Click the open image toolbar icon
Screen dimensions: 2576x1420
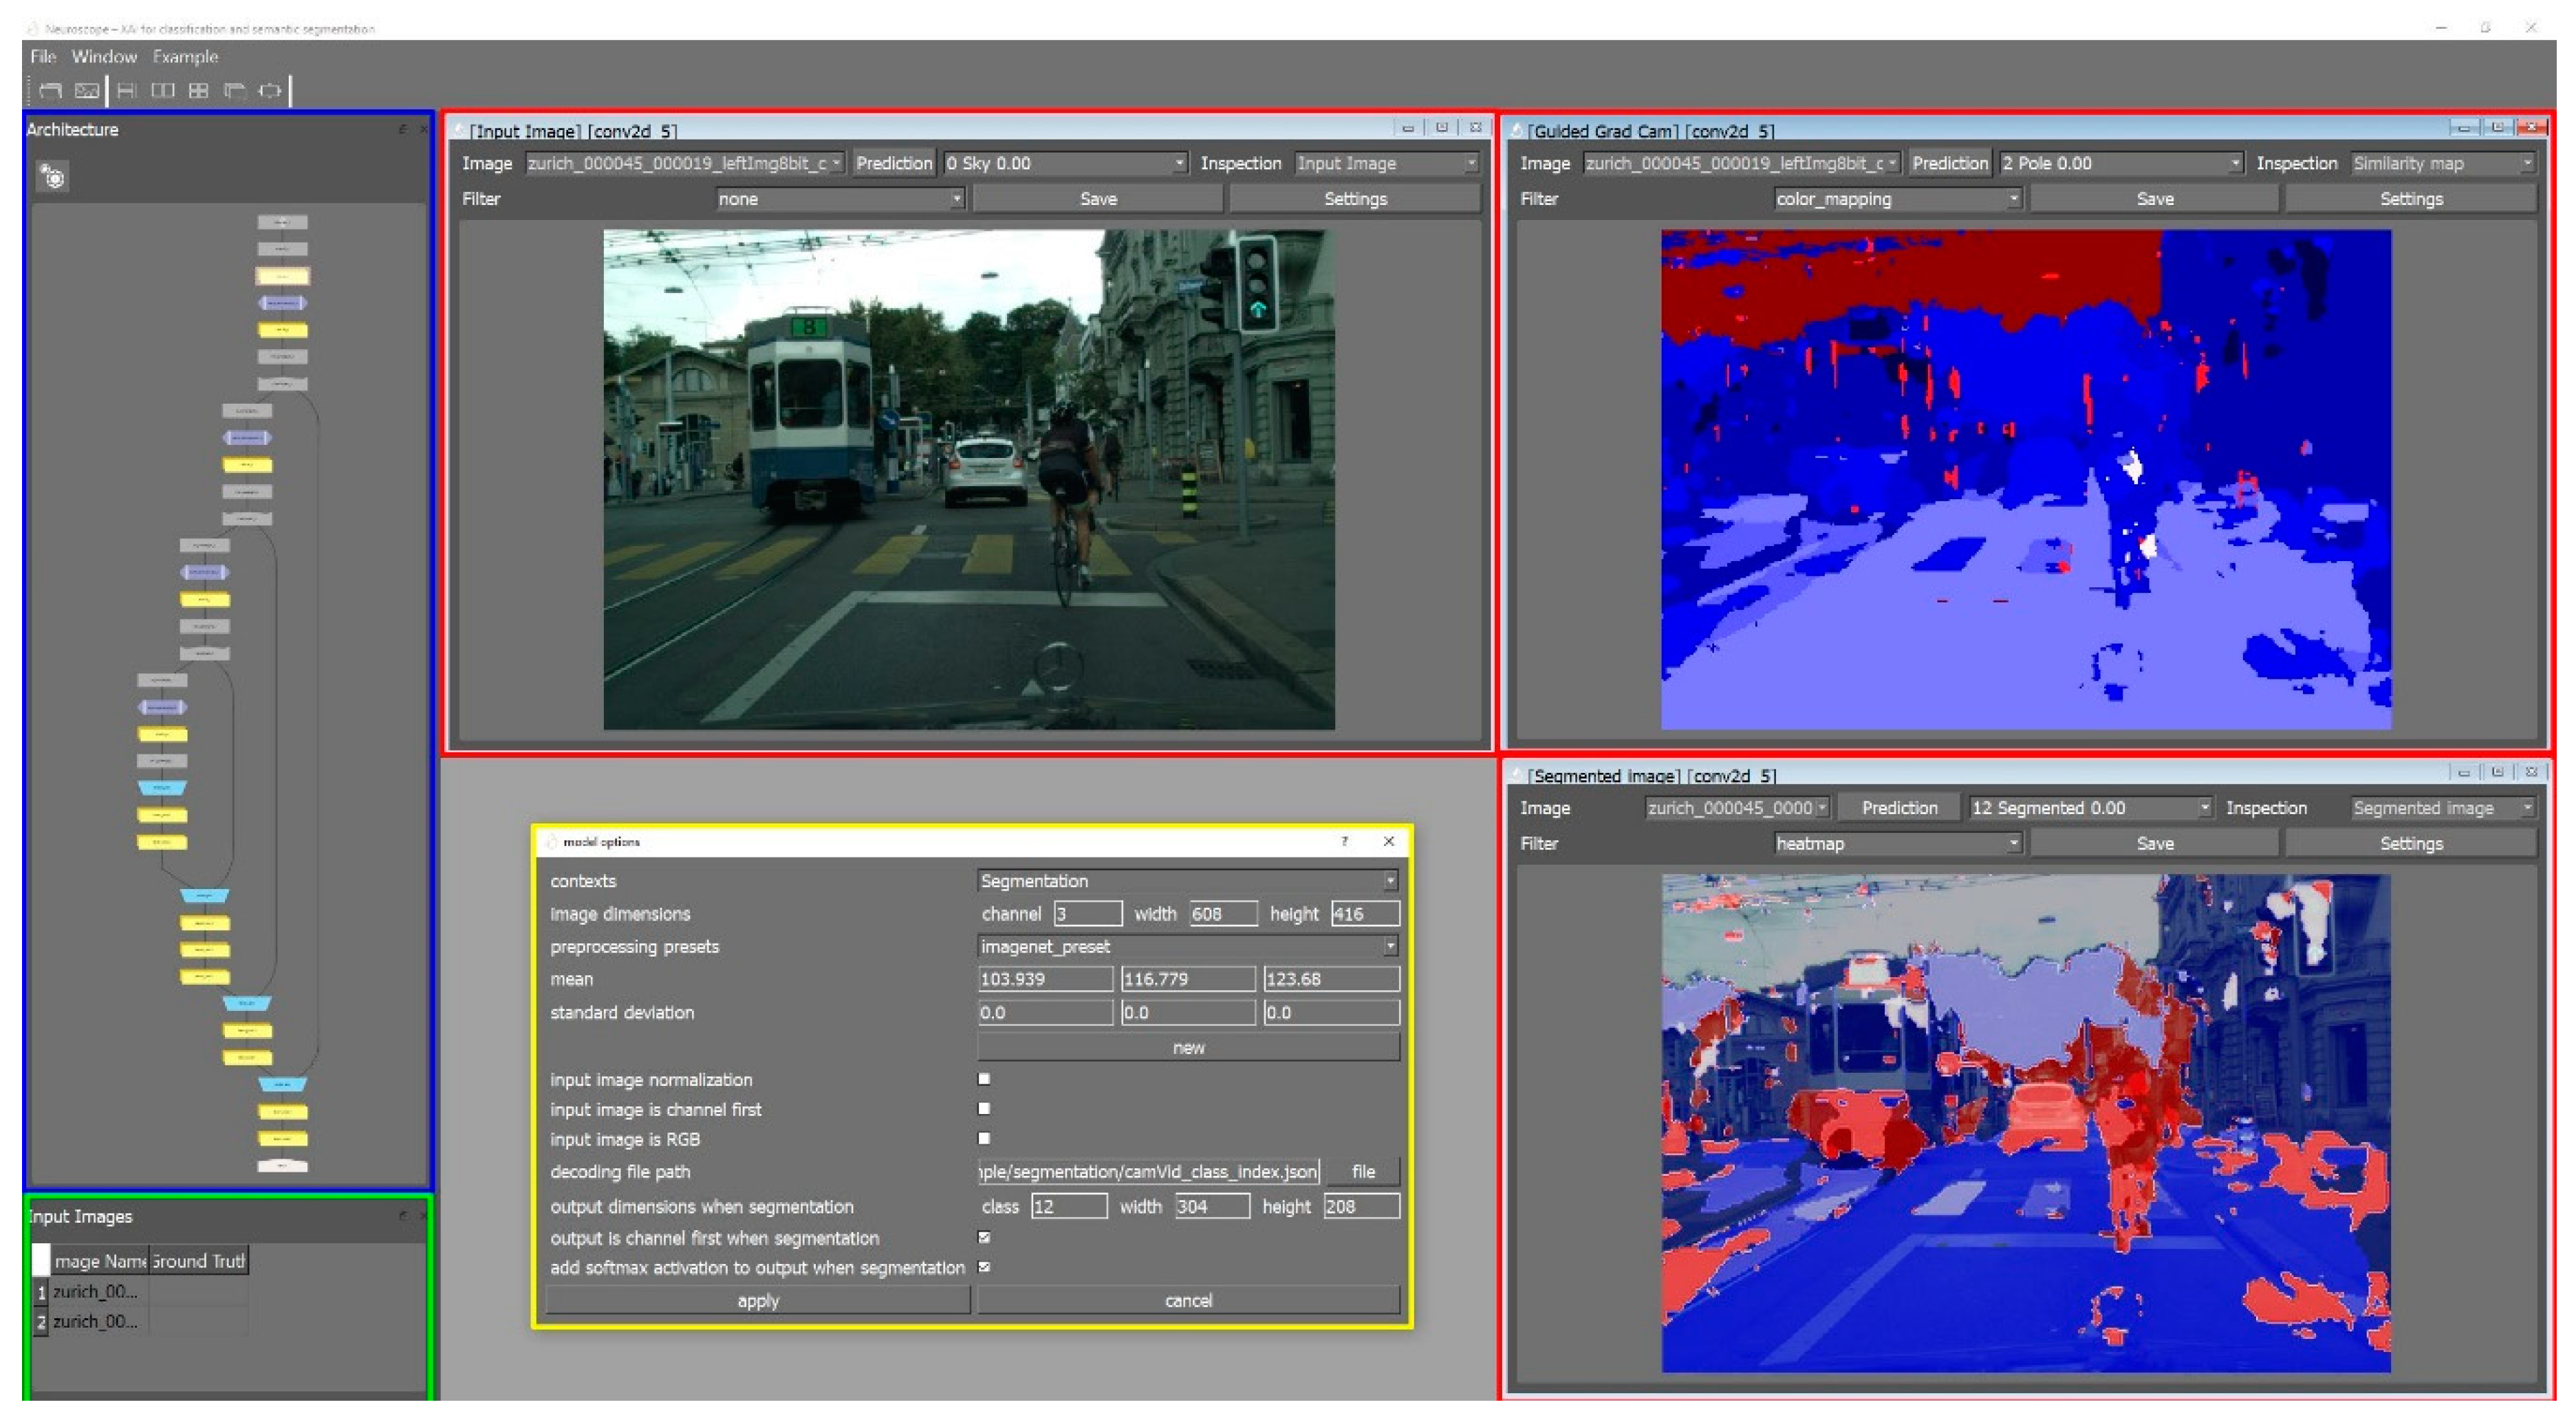87,91
